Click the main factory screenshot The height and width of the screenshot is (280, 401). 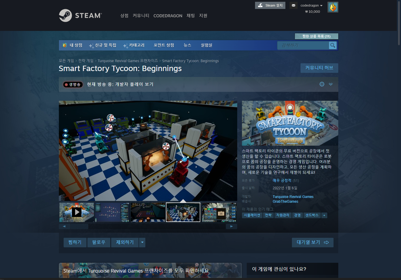point(148,151)
